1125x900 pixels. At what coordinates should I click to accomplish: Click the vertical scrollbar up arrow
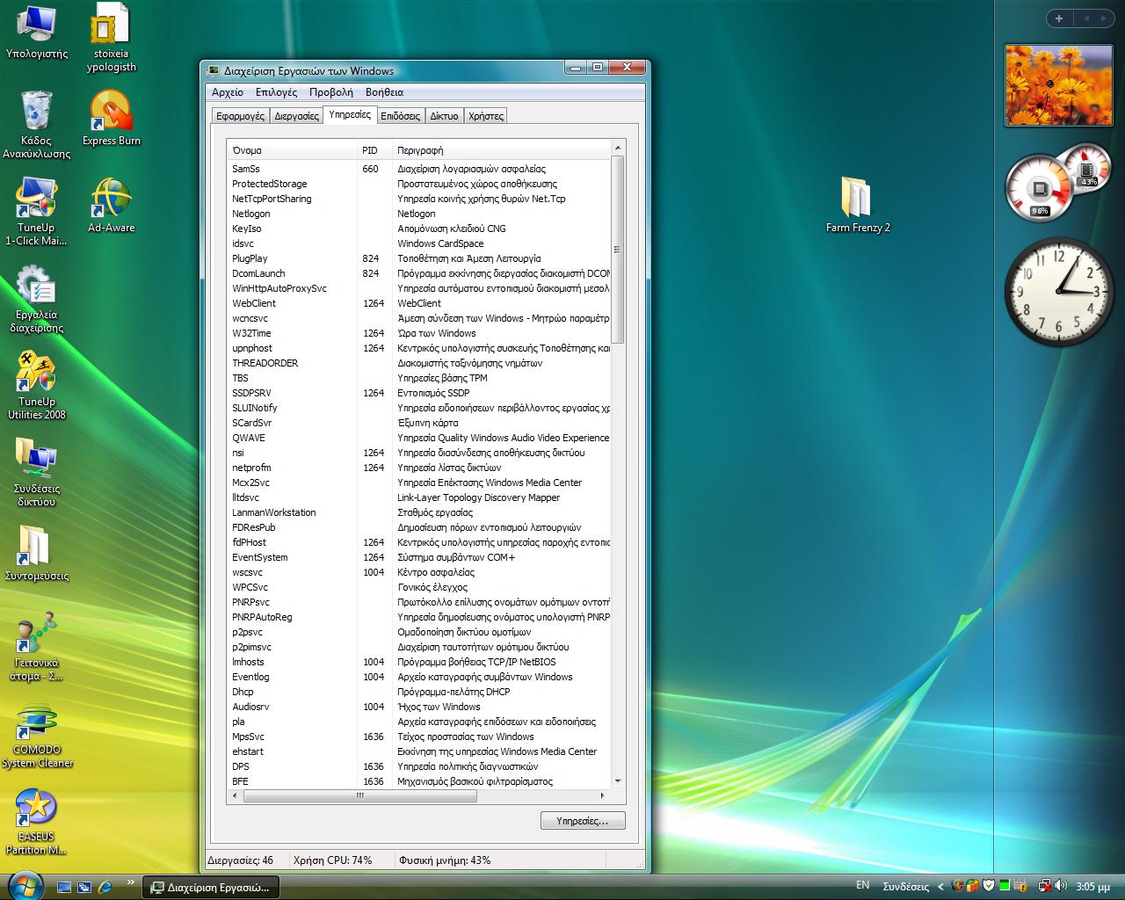(x=618, y=148)
